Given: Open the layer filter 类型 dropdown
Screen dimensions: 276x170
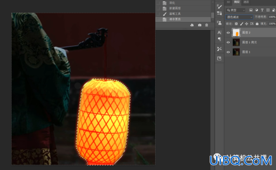Looking at the screenshot, I should (x=236, y=10).
